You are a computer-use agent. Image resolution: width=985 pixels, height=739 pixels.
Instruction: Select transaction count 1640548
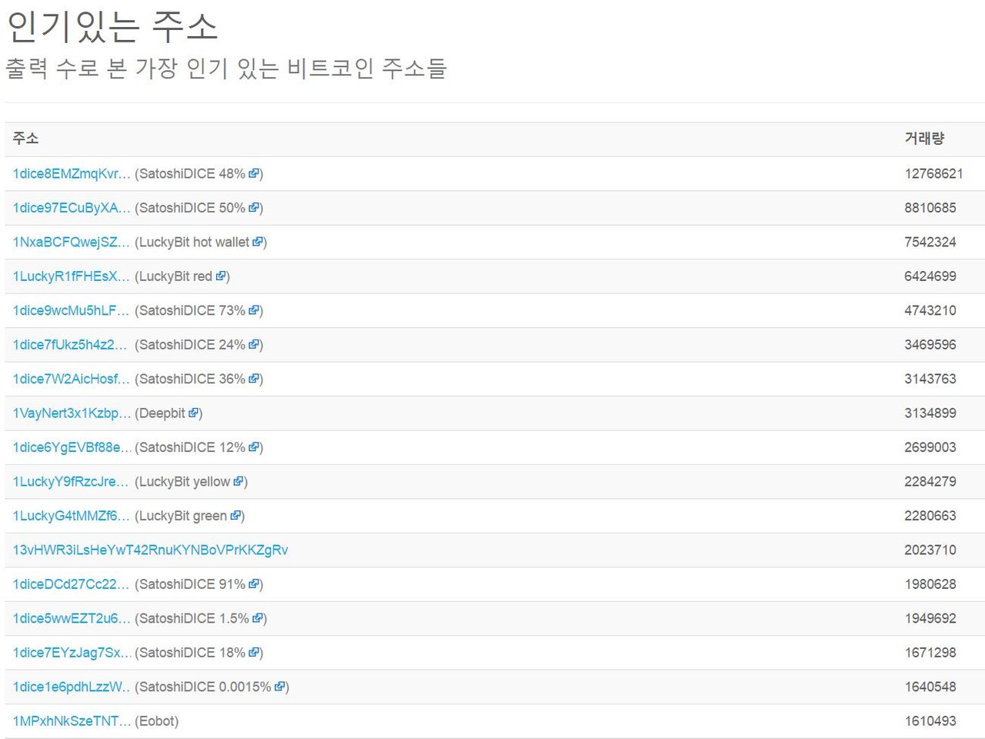click(930, 687)
